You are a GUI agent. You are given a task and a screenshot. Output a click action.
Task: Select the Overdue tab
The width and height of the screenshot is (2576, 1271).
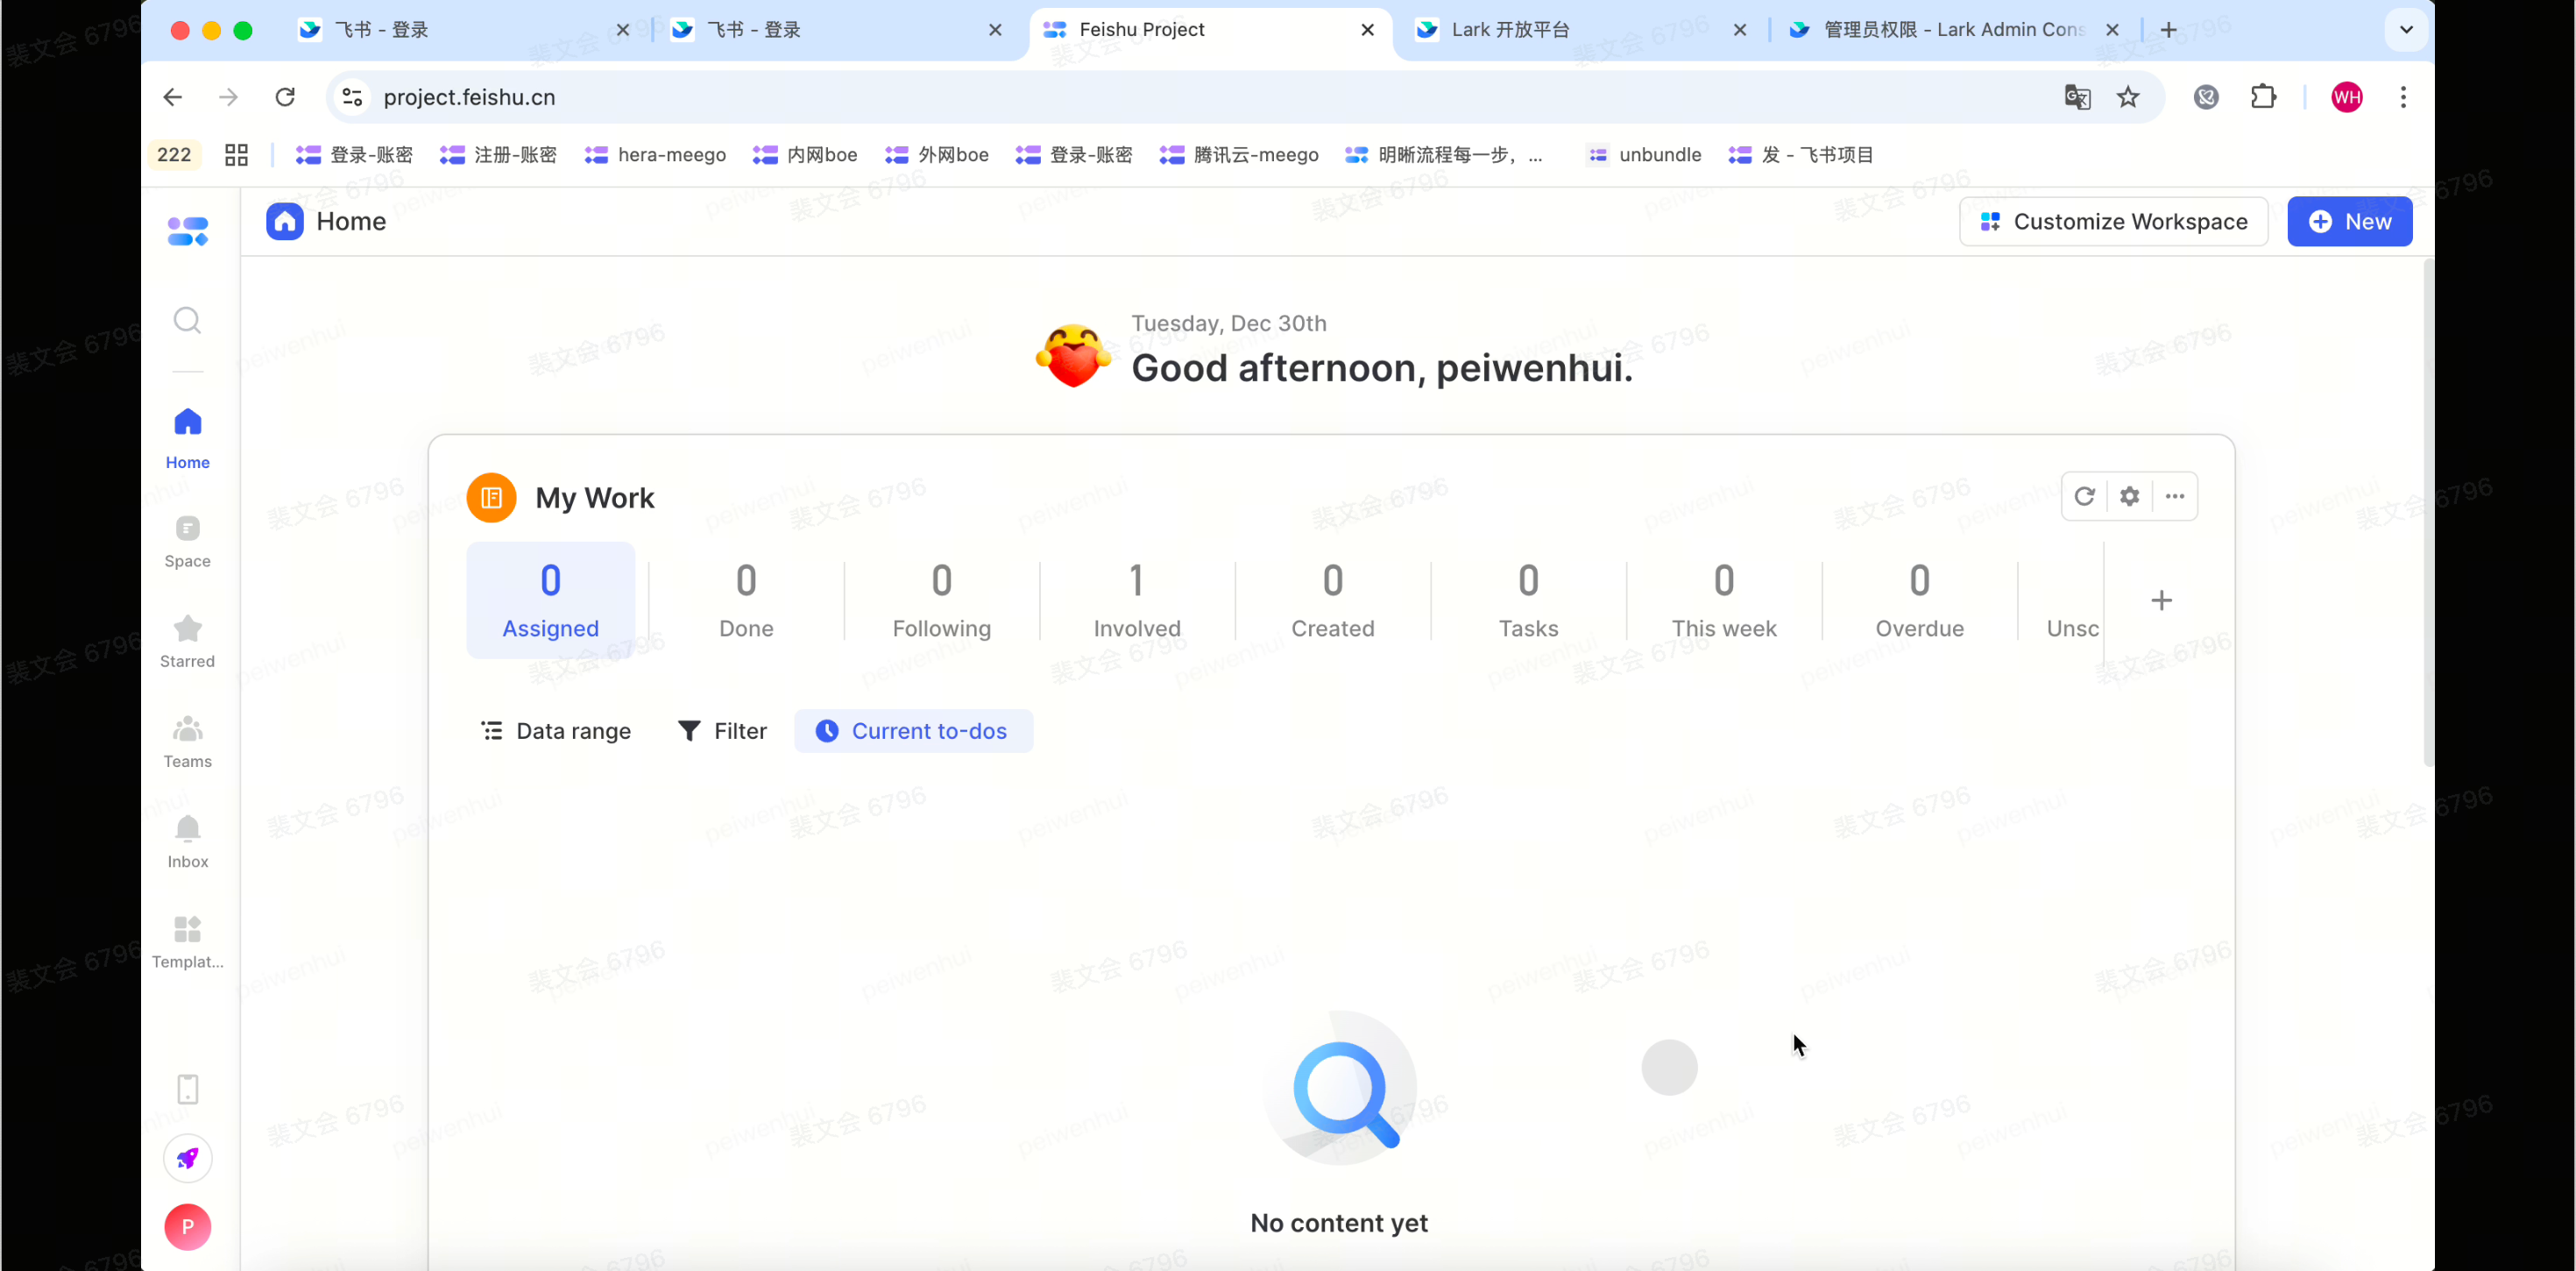click(1920, 600)
